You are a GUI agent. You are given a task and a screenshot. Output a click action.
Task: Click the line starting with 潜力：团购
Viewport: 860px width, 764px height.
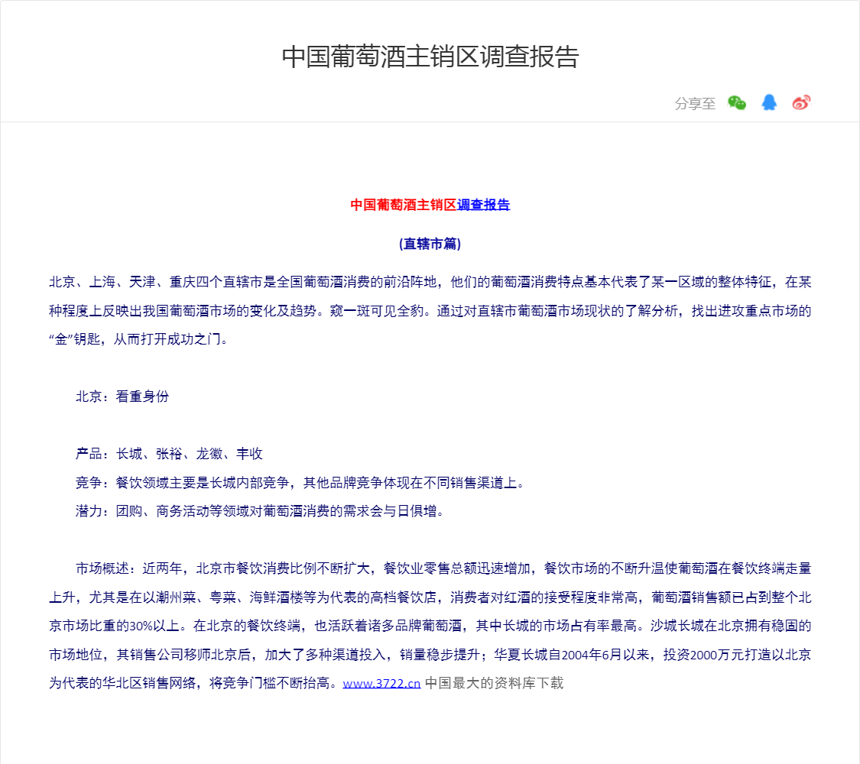tap(260, 511)
